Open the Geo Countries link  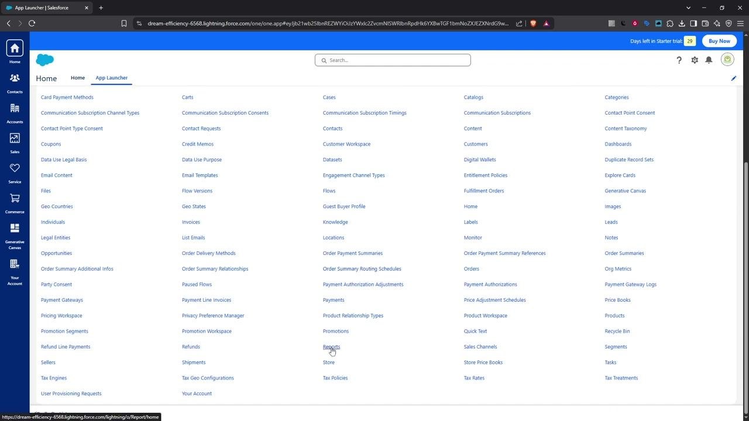57,206
